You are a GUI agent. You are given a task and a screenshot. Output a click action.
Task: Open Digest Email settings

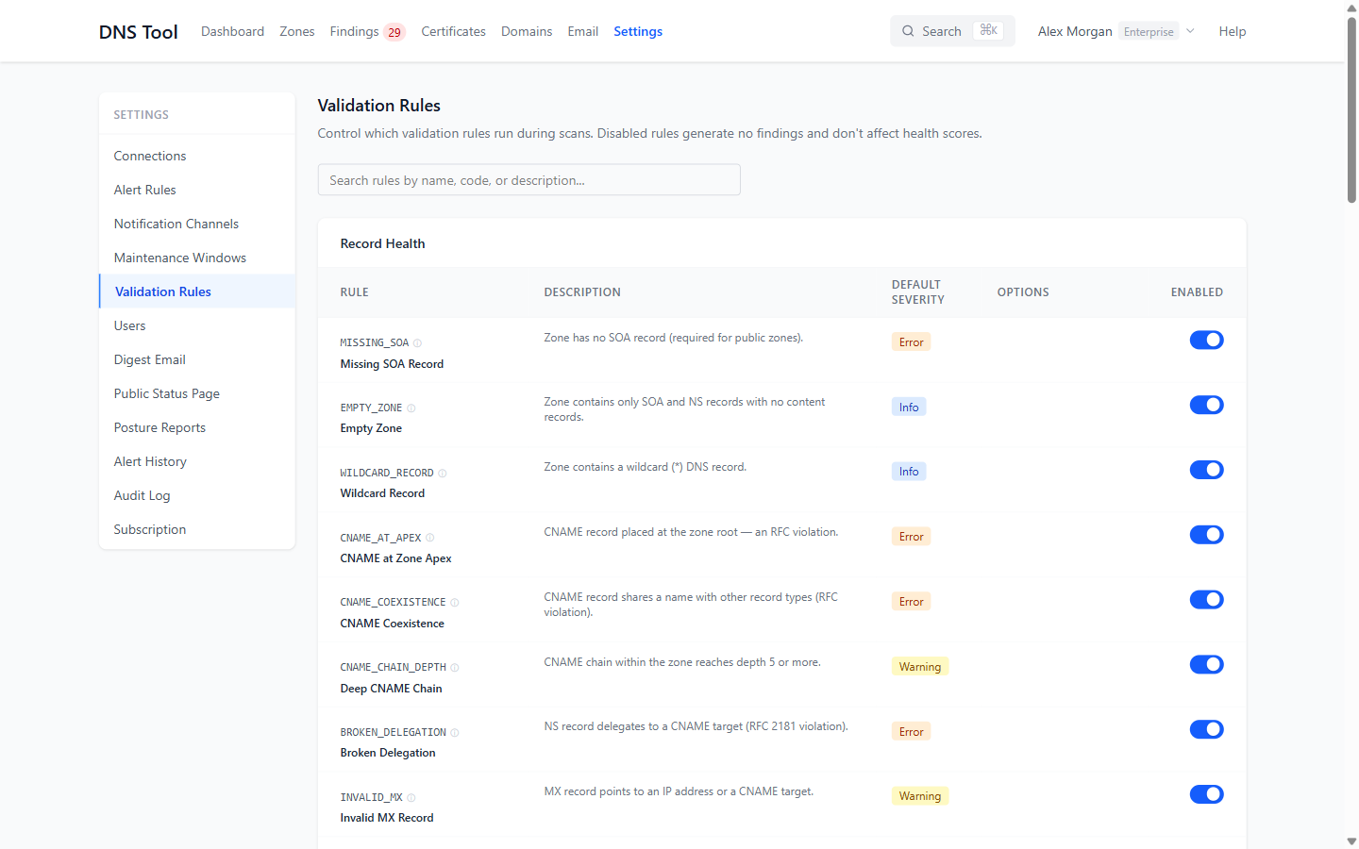point(197,359)
